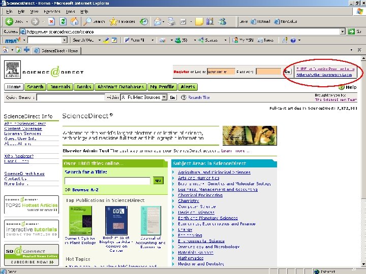Screen dimensions: 366x274
Task: Expand the Spaces dropdown arrow on the MSN toolbar
Action: (225, 40)
